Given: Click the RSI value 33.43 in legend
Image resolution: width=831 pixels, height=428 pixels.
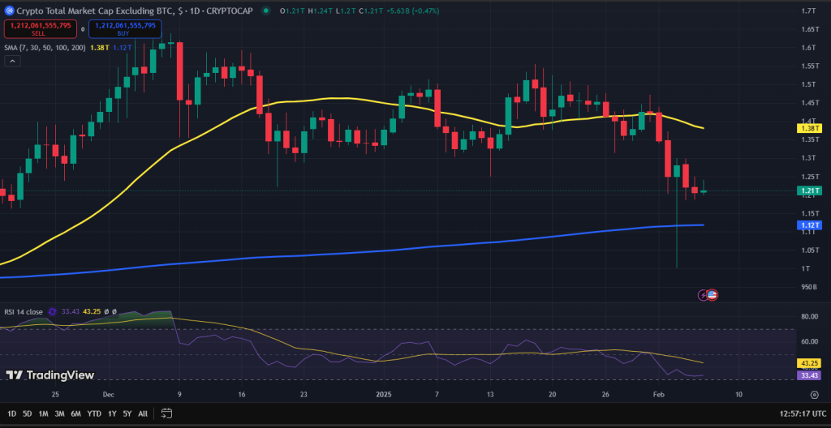Looking at the screenshot, I should (71, 312).
